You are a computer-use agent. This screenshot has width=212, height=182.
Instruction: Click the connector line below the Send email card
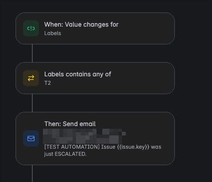coord(32,174)
